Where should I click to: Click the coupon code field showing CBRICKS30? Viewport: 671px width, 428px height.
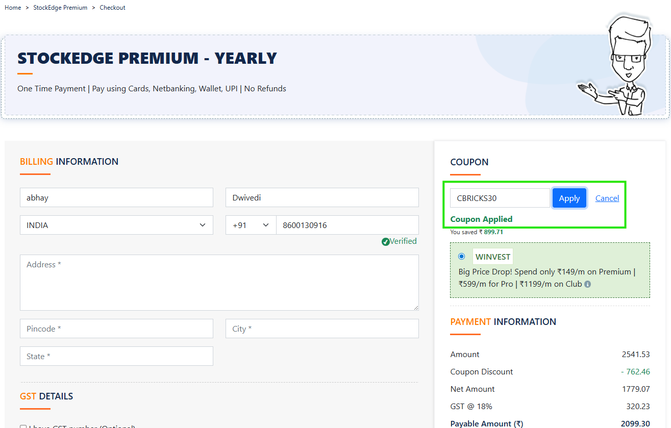click(x=499, y=198)
